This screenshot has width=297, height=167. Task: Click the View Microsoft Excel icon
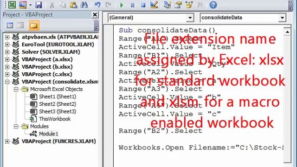pyautogui.click(x=12, y=5)
